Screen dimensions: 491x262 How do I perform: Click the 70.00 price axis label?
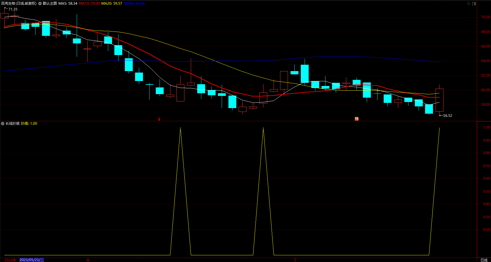tap(485, 17)
